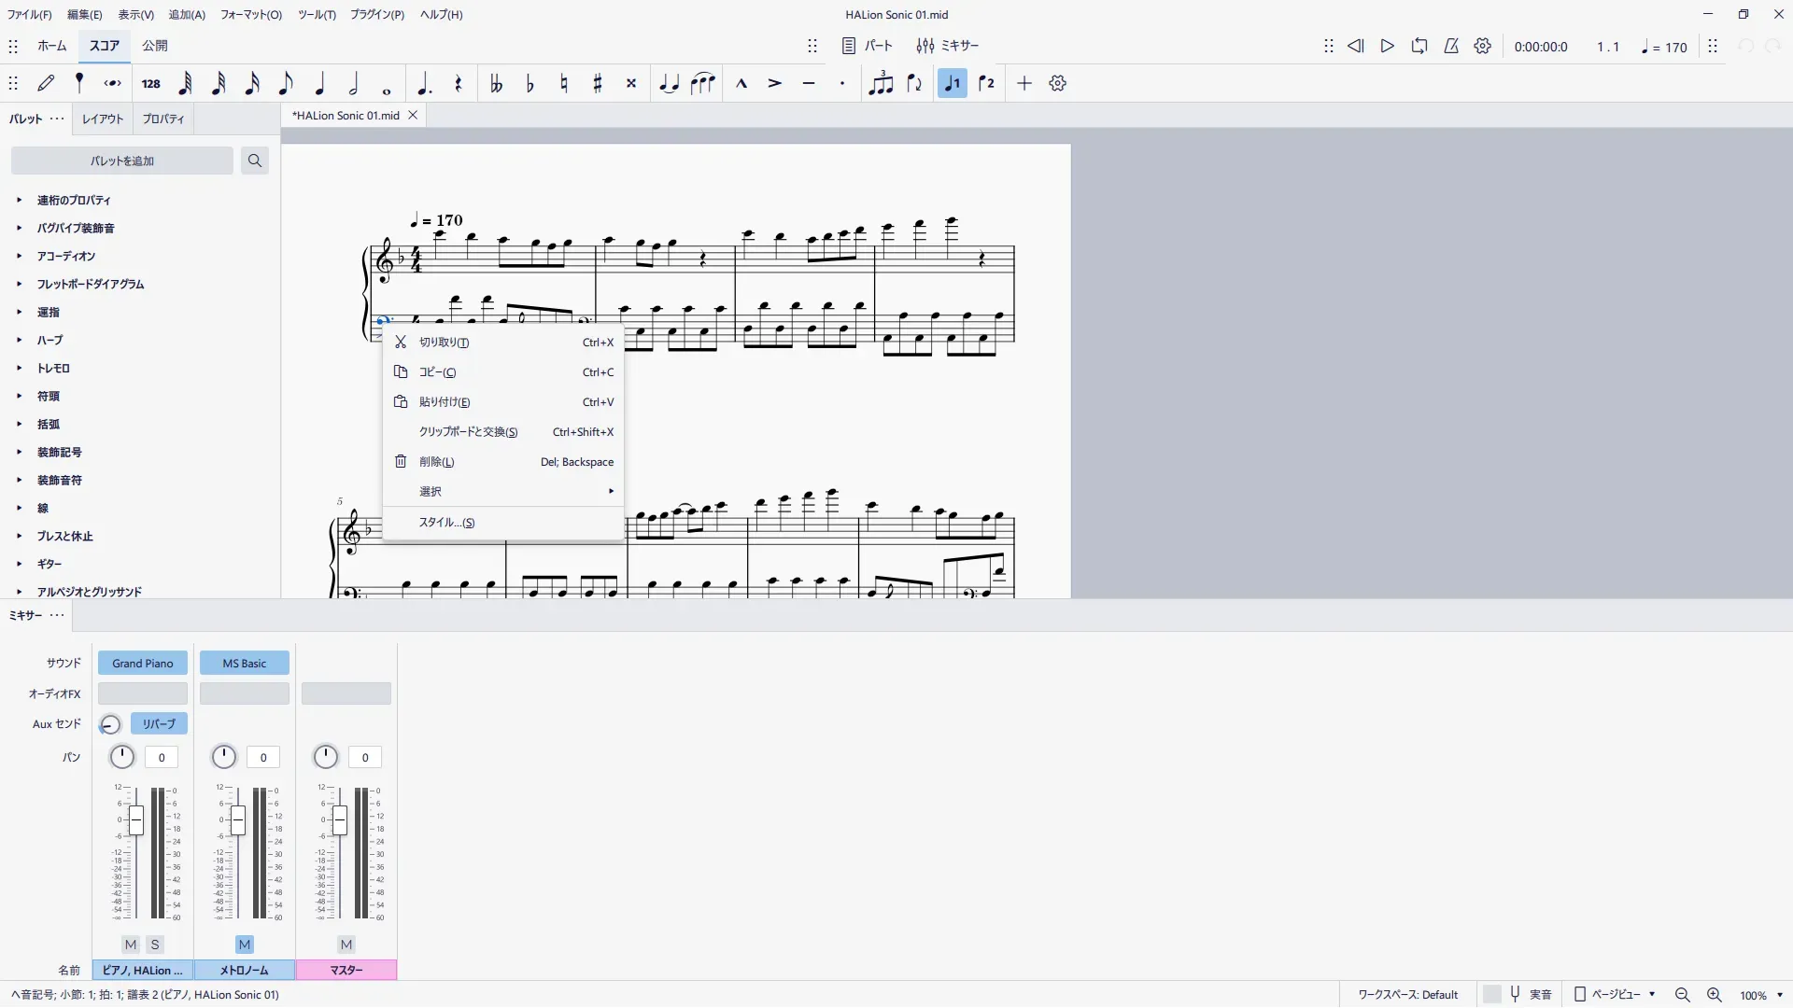
Task: Open the Grand Piano sound selector
Action: tap(142, 664)
